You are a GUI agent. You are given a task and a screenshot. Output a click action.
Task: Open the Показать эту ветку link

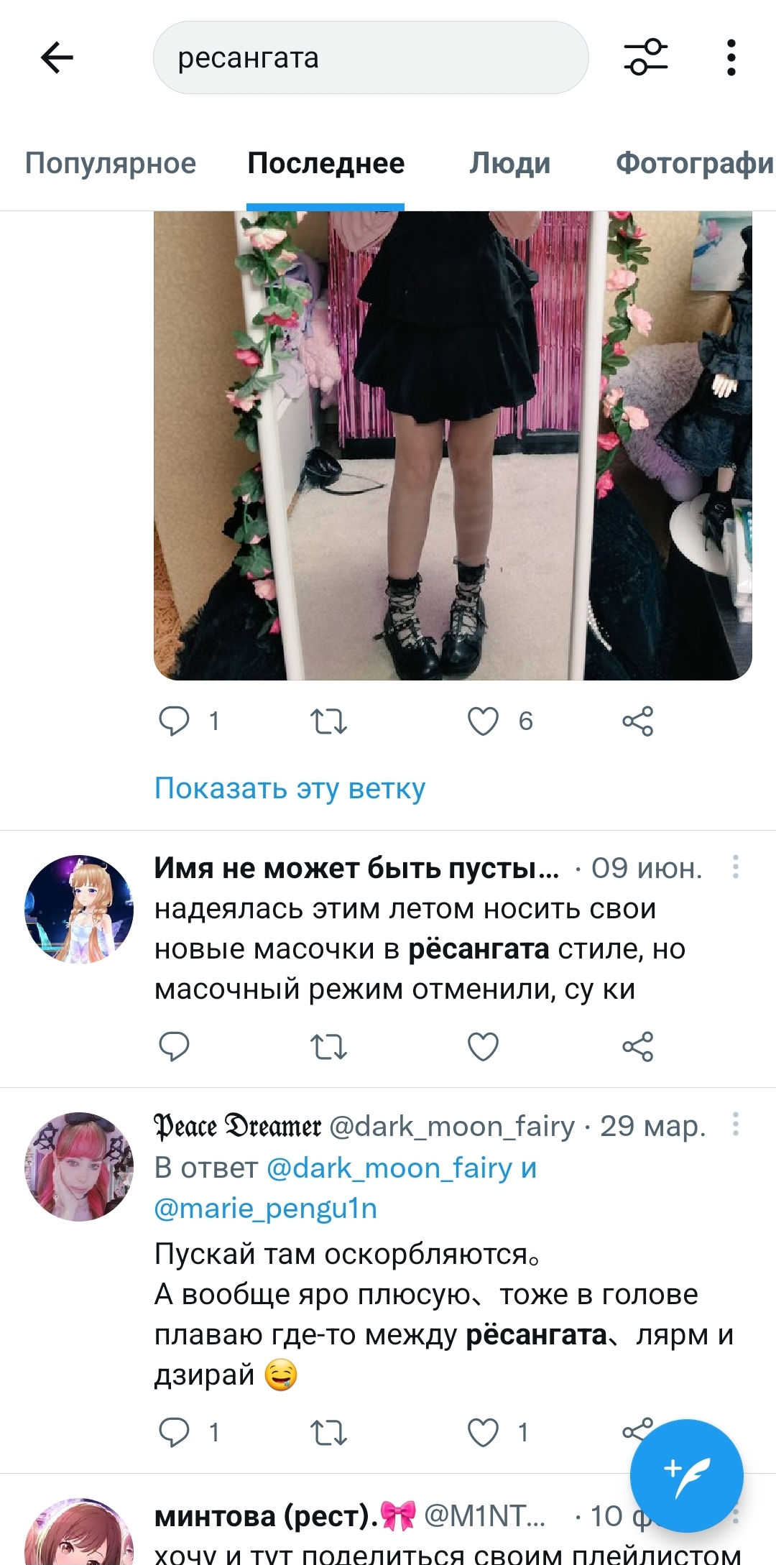(290, 788)
